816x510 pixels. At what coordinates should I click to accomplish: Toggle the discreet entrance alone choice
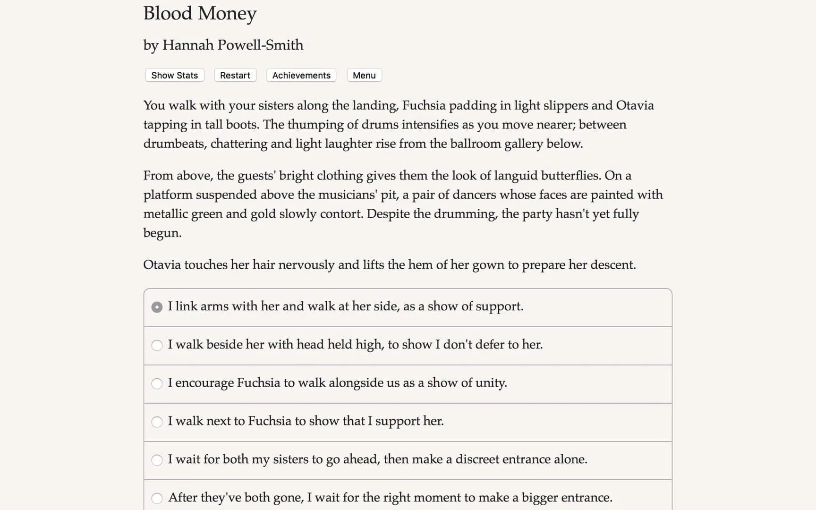157,460
